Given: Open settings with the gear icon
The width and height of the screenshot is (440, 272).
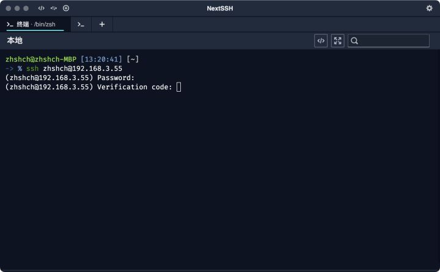Looking at the screenshot, I should (429, 8).
